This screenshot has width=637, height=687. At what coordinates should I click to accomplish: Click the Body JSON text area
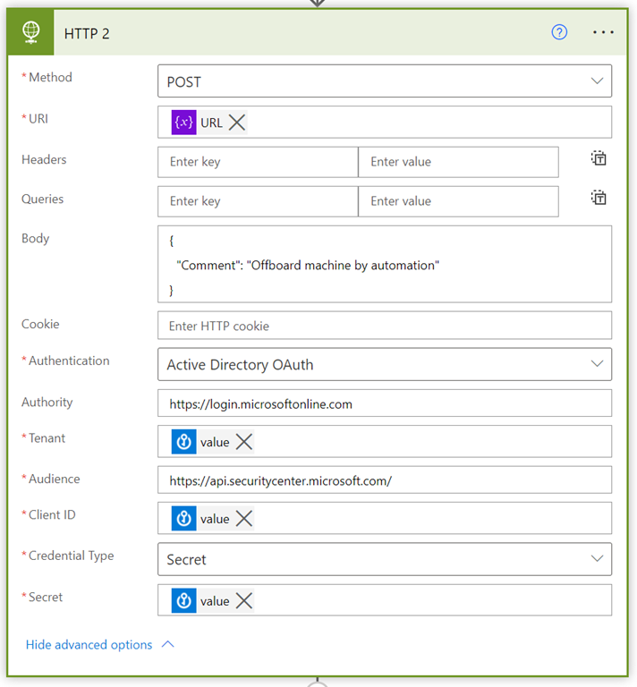(385, 265)
